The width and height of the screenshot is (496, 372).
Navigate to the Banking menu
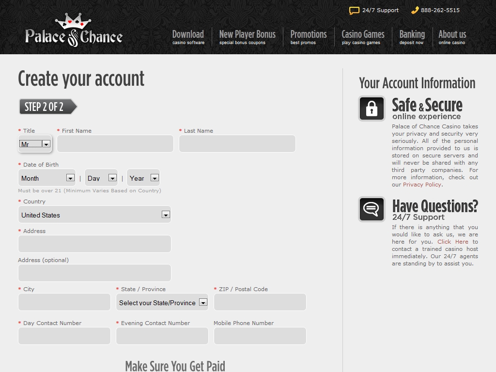412,37
